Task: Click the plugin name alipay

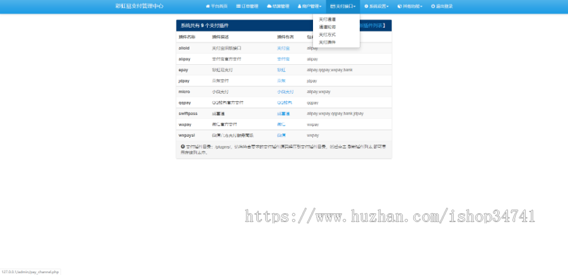Action: 184,59
